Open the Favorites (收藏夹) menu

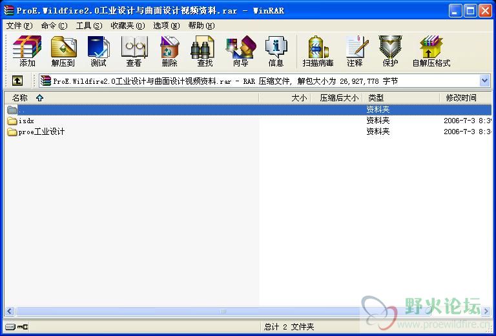pos(127,26)
